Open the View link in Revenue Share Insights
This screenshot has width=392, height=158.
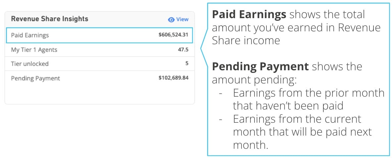click(x=182, y=19)
